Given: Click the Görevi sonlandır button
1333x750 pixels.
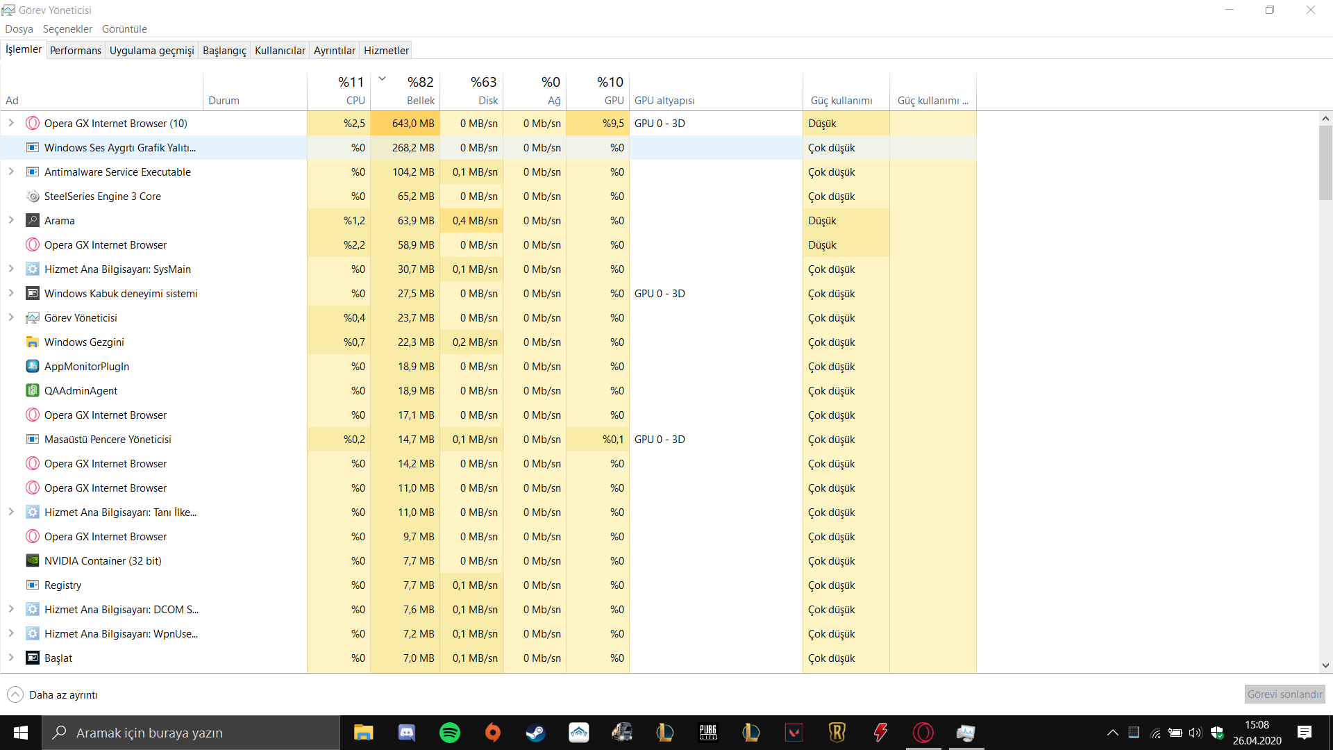Looking at the screenshot, I should pos(1284,694).
